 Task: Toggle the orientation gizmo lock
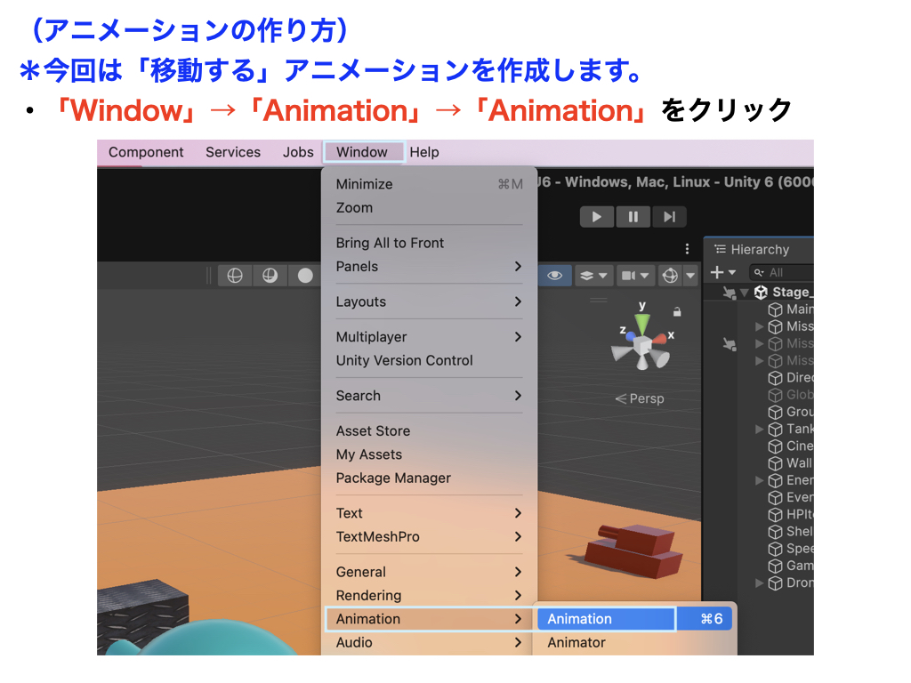click(677, 311)
